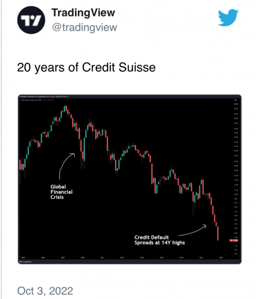Click the highest candle at the 2007 peak

(65, 108)
